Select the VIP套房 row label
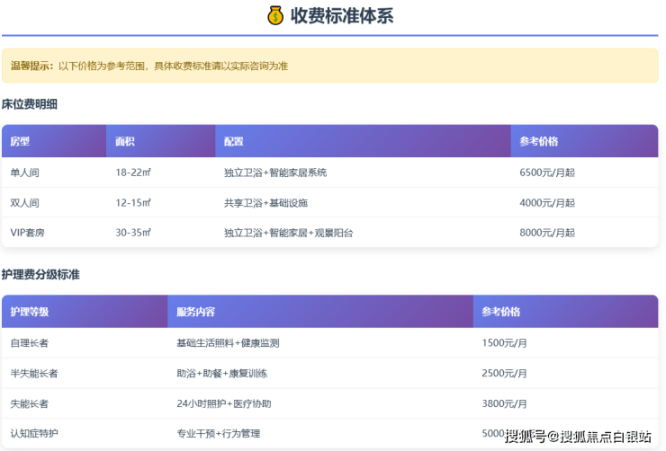Image resolution: width=666 pixels, height=451 pixels. click(x=27, y=233)
